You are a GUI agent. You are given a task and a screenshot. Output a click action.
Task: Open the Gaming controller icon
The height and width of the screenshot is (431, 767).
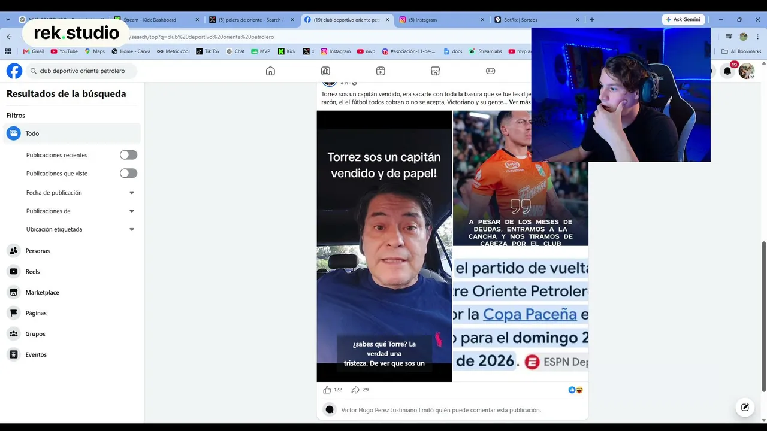point(490,71)
